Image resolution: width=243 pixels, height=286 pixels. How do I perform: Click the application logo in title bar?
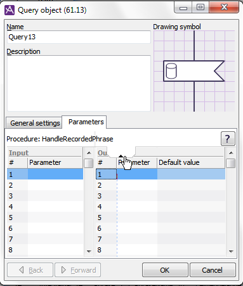pyautogui.click(x=10, y=10)
